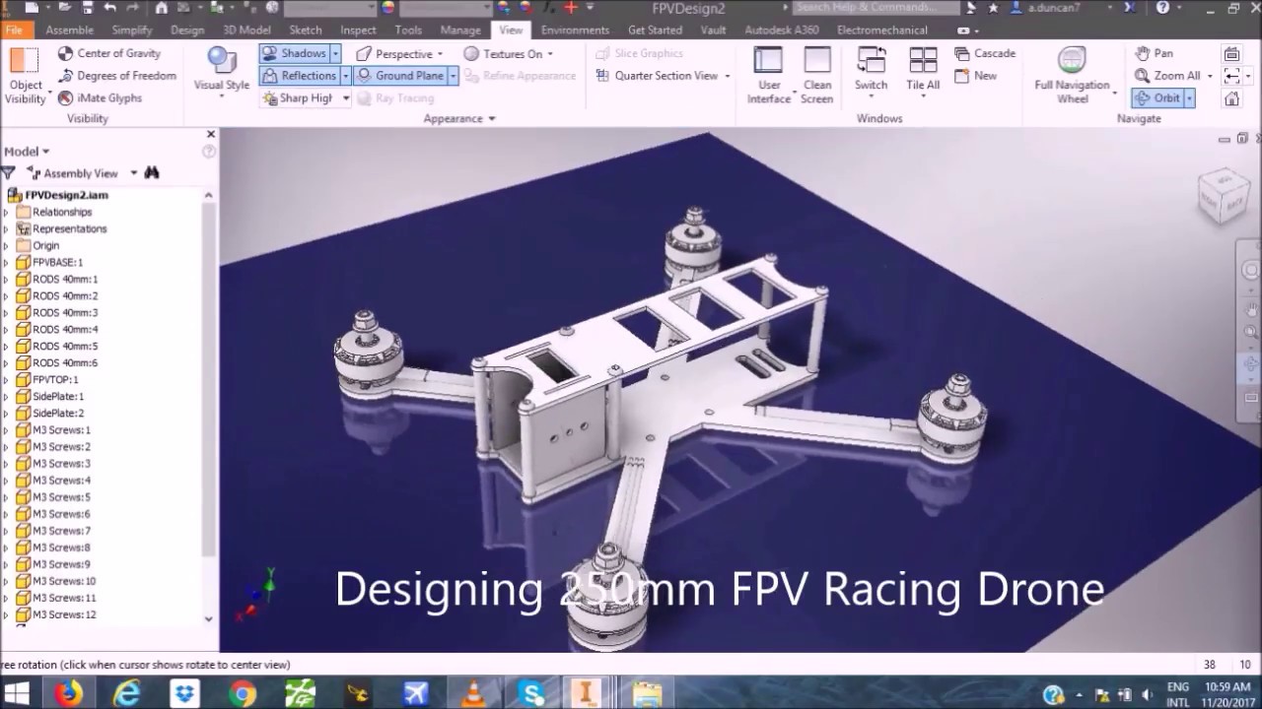Toggle Shadows in the Appearance panel
Viewport: 1262px width, 709px height.
tap(294, 53)
